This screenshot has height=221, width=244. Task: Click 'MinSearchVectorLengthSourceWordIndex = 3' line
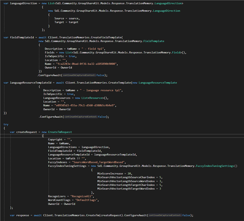pos(130,181)
